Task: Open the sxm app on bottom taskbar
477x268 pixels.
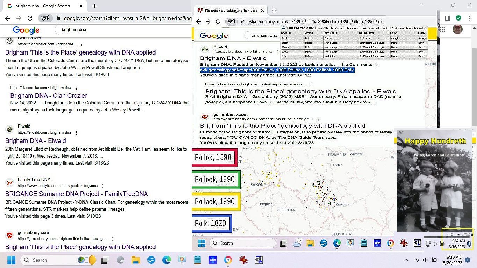Action: [212, 260]
